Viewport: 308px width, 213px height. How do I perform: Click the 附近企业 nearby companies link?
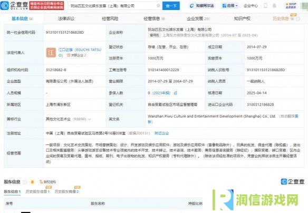(x=162, y=133)
